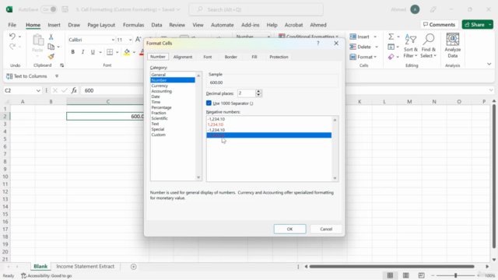498x280 pixels.
Task: Expand the Delete cells dropdown arrow
Action: pyautogui.click(x=377, y=47)
